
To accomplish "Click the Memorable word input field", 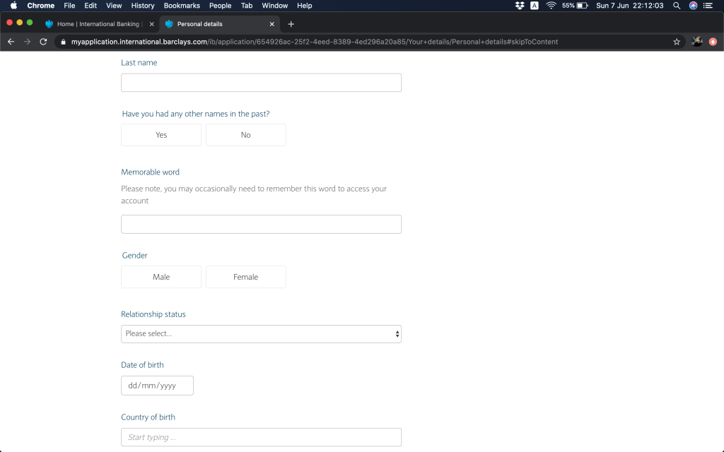I will [261, 224].
